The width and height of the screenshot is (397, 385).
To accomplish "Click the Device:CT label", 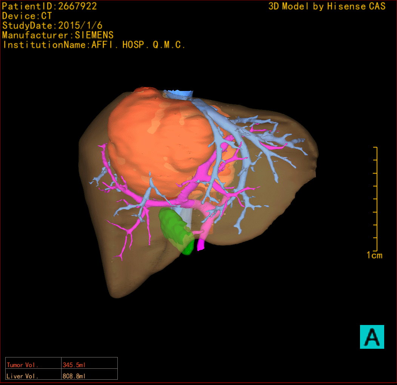I will pos(27,16).
